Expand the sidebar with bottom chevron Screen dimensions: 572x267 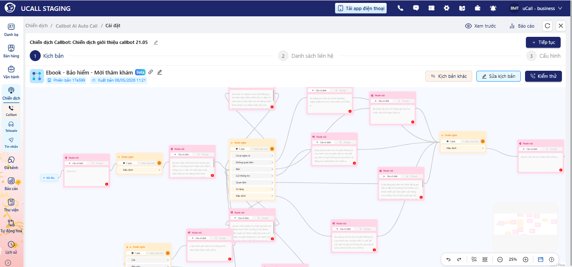(x=8, y=263)
